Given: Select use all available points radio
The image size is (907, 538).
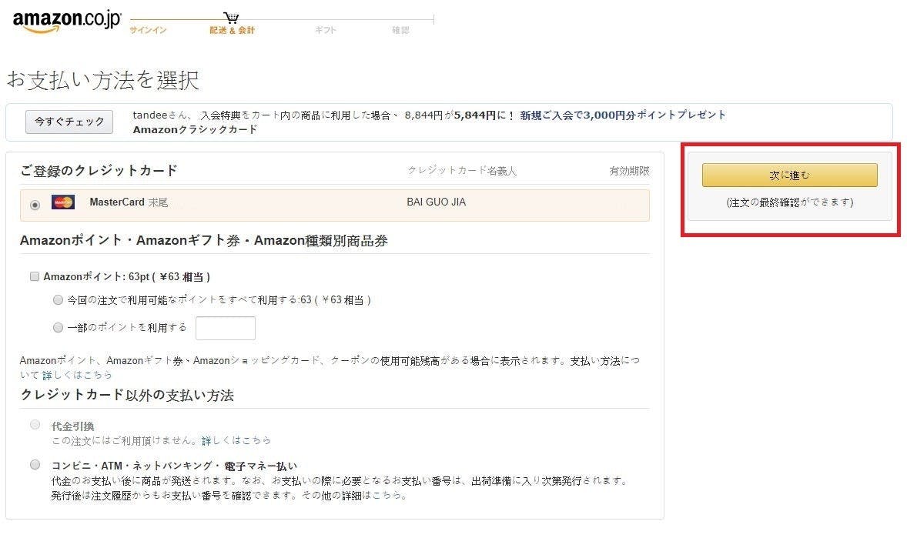Looking at the screenshot, I should click(58, 299).
